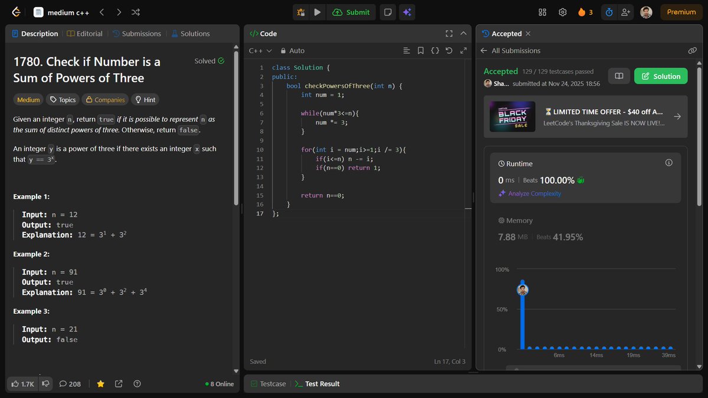Collapse the Code panel with the chevron
Image resolution: width=708 pixels, height=398 pixels.
[463, 34]
